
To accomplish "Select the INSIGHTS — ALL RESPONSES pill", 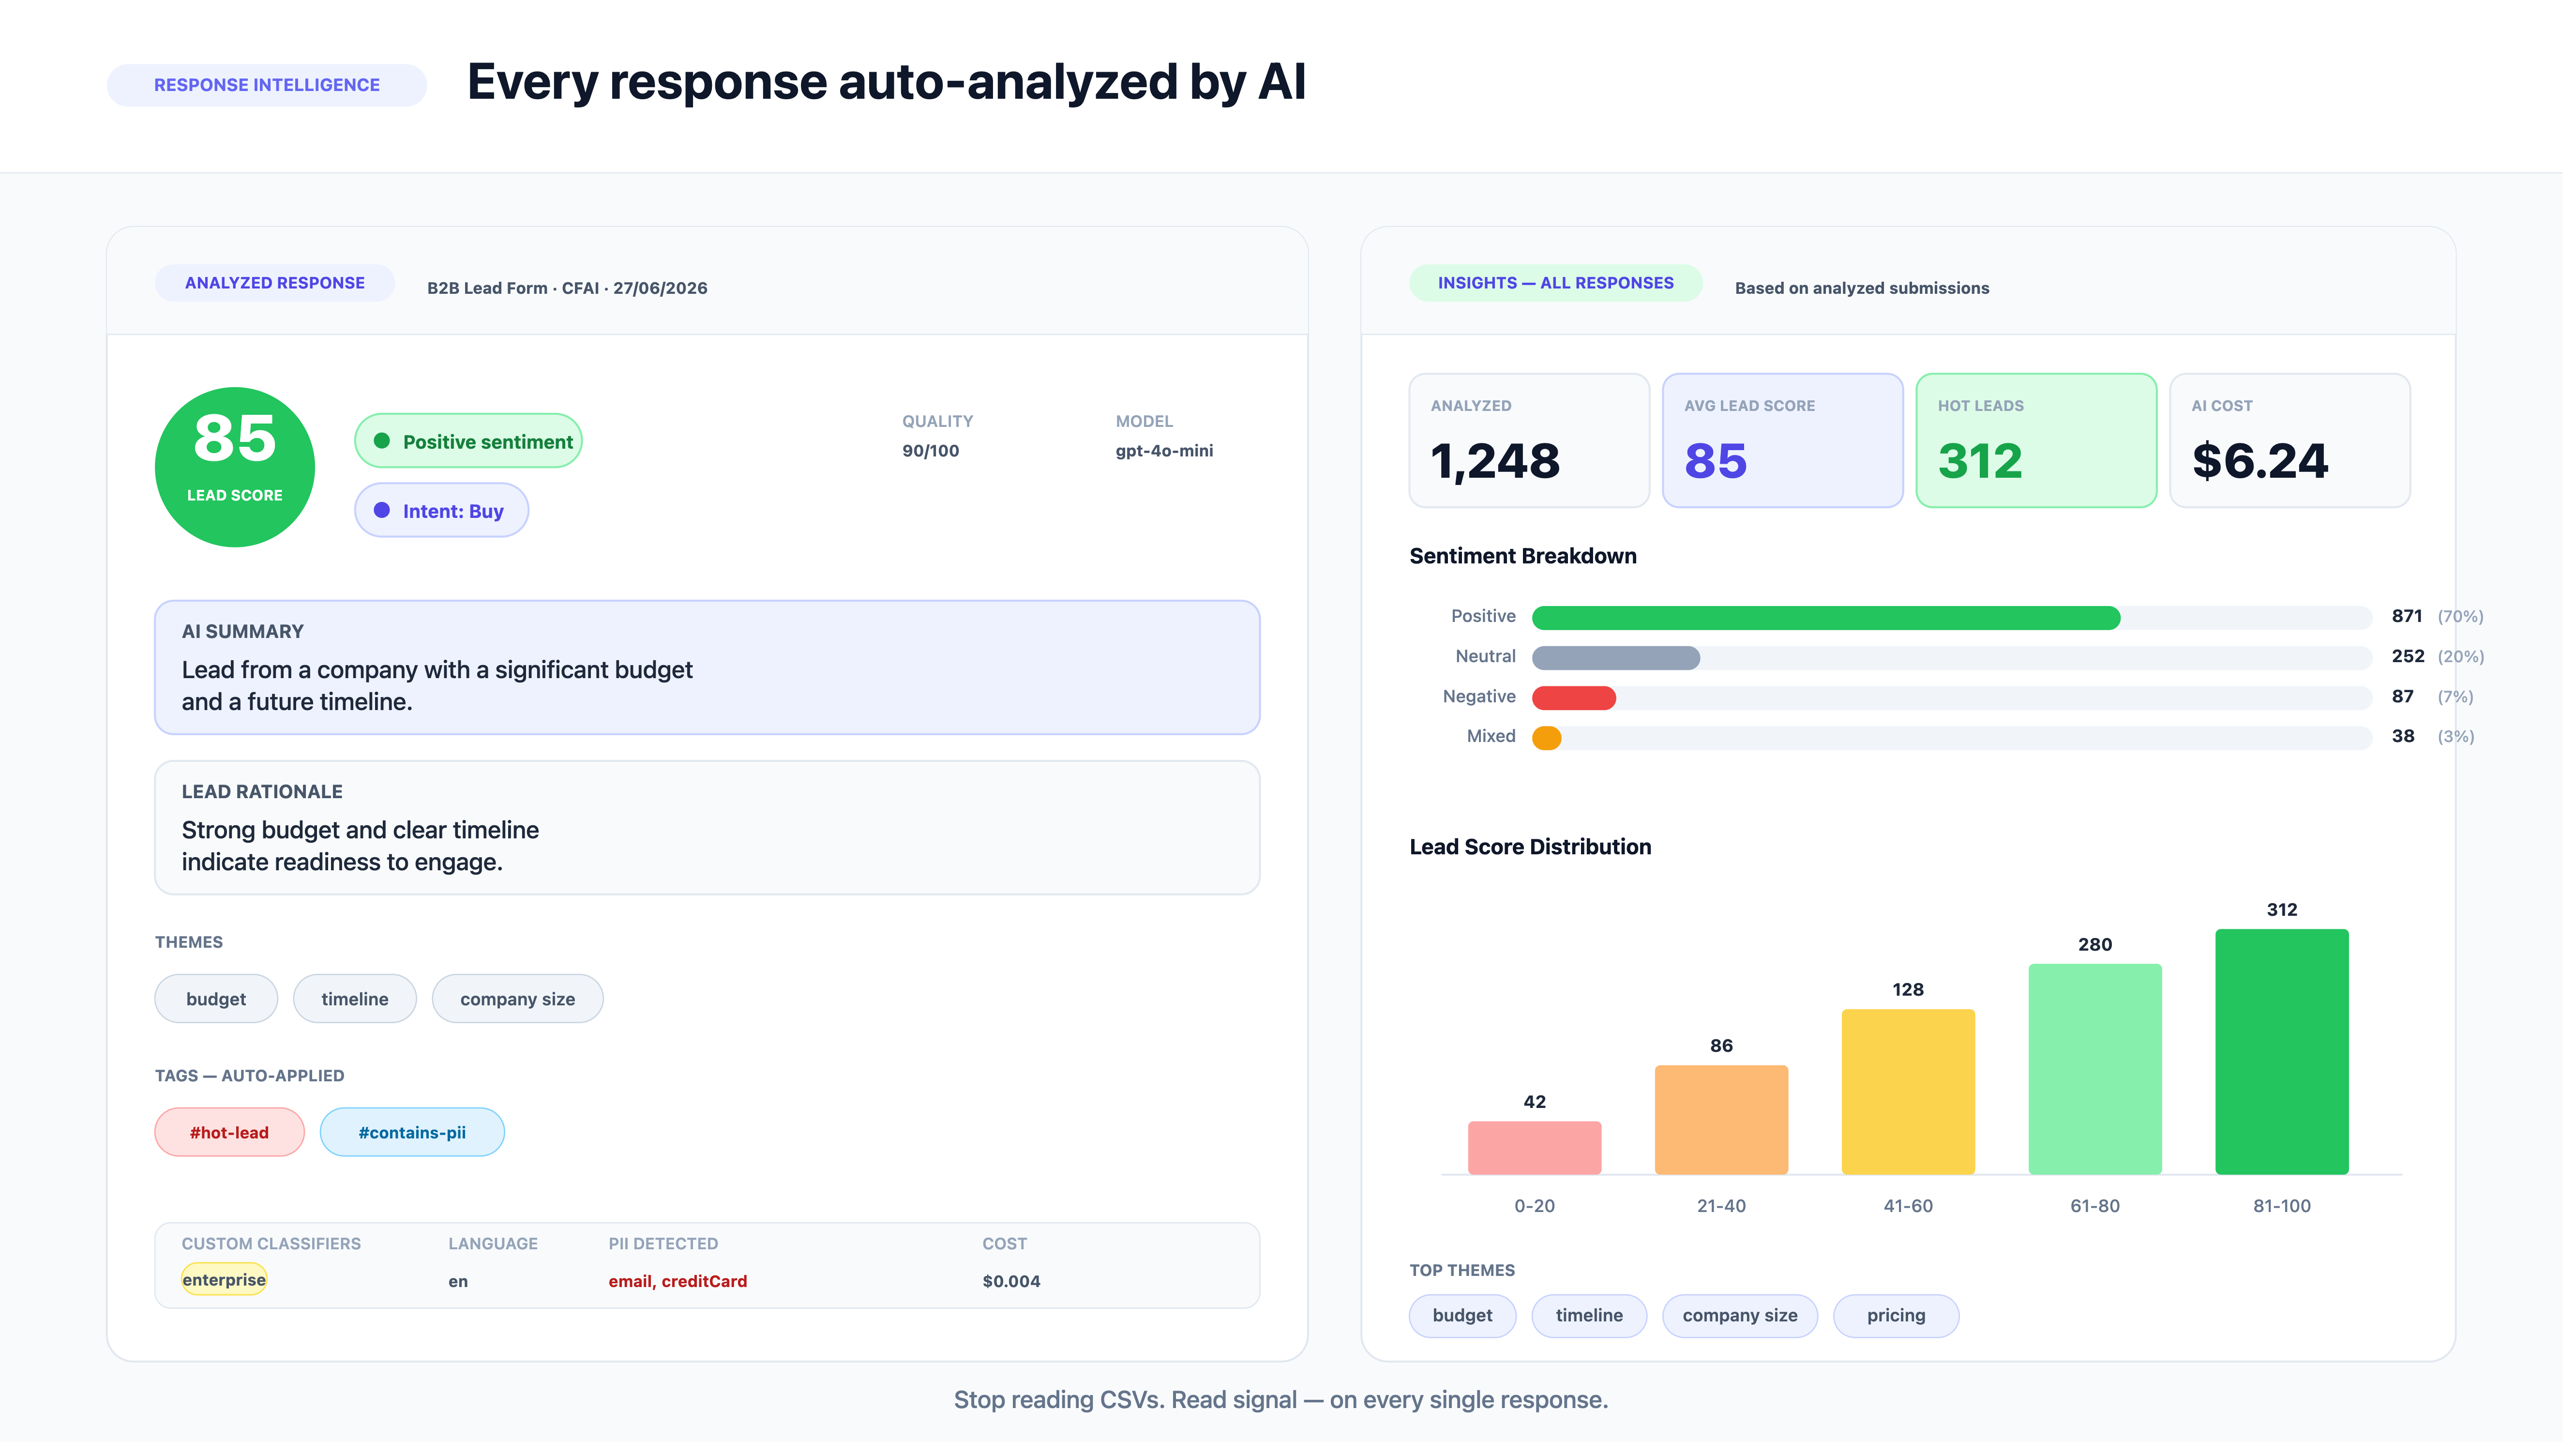I will tap(1563, 285).
